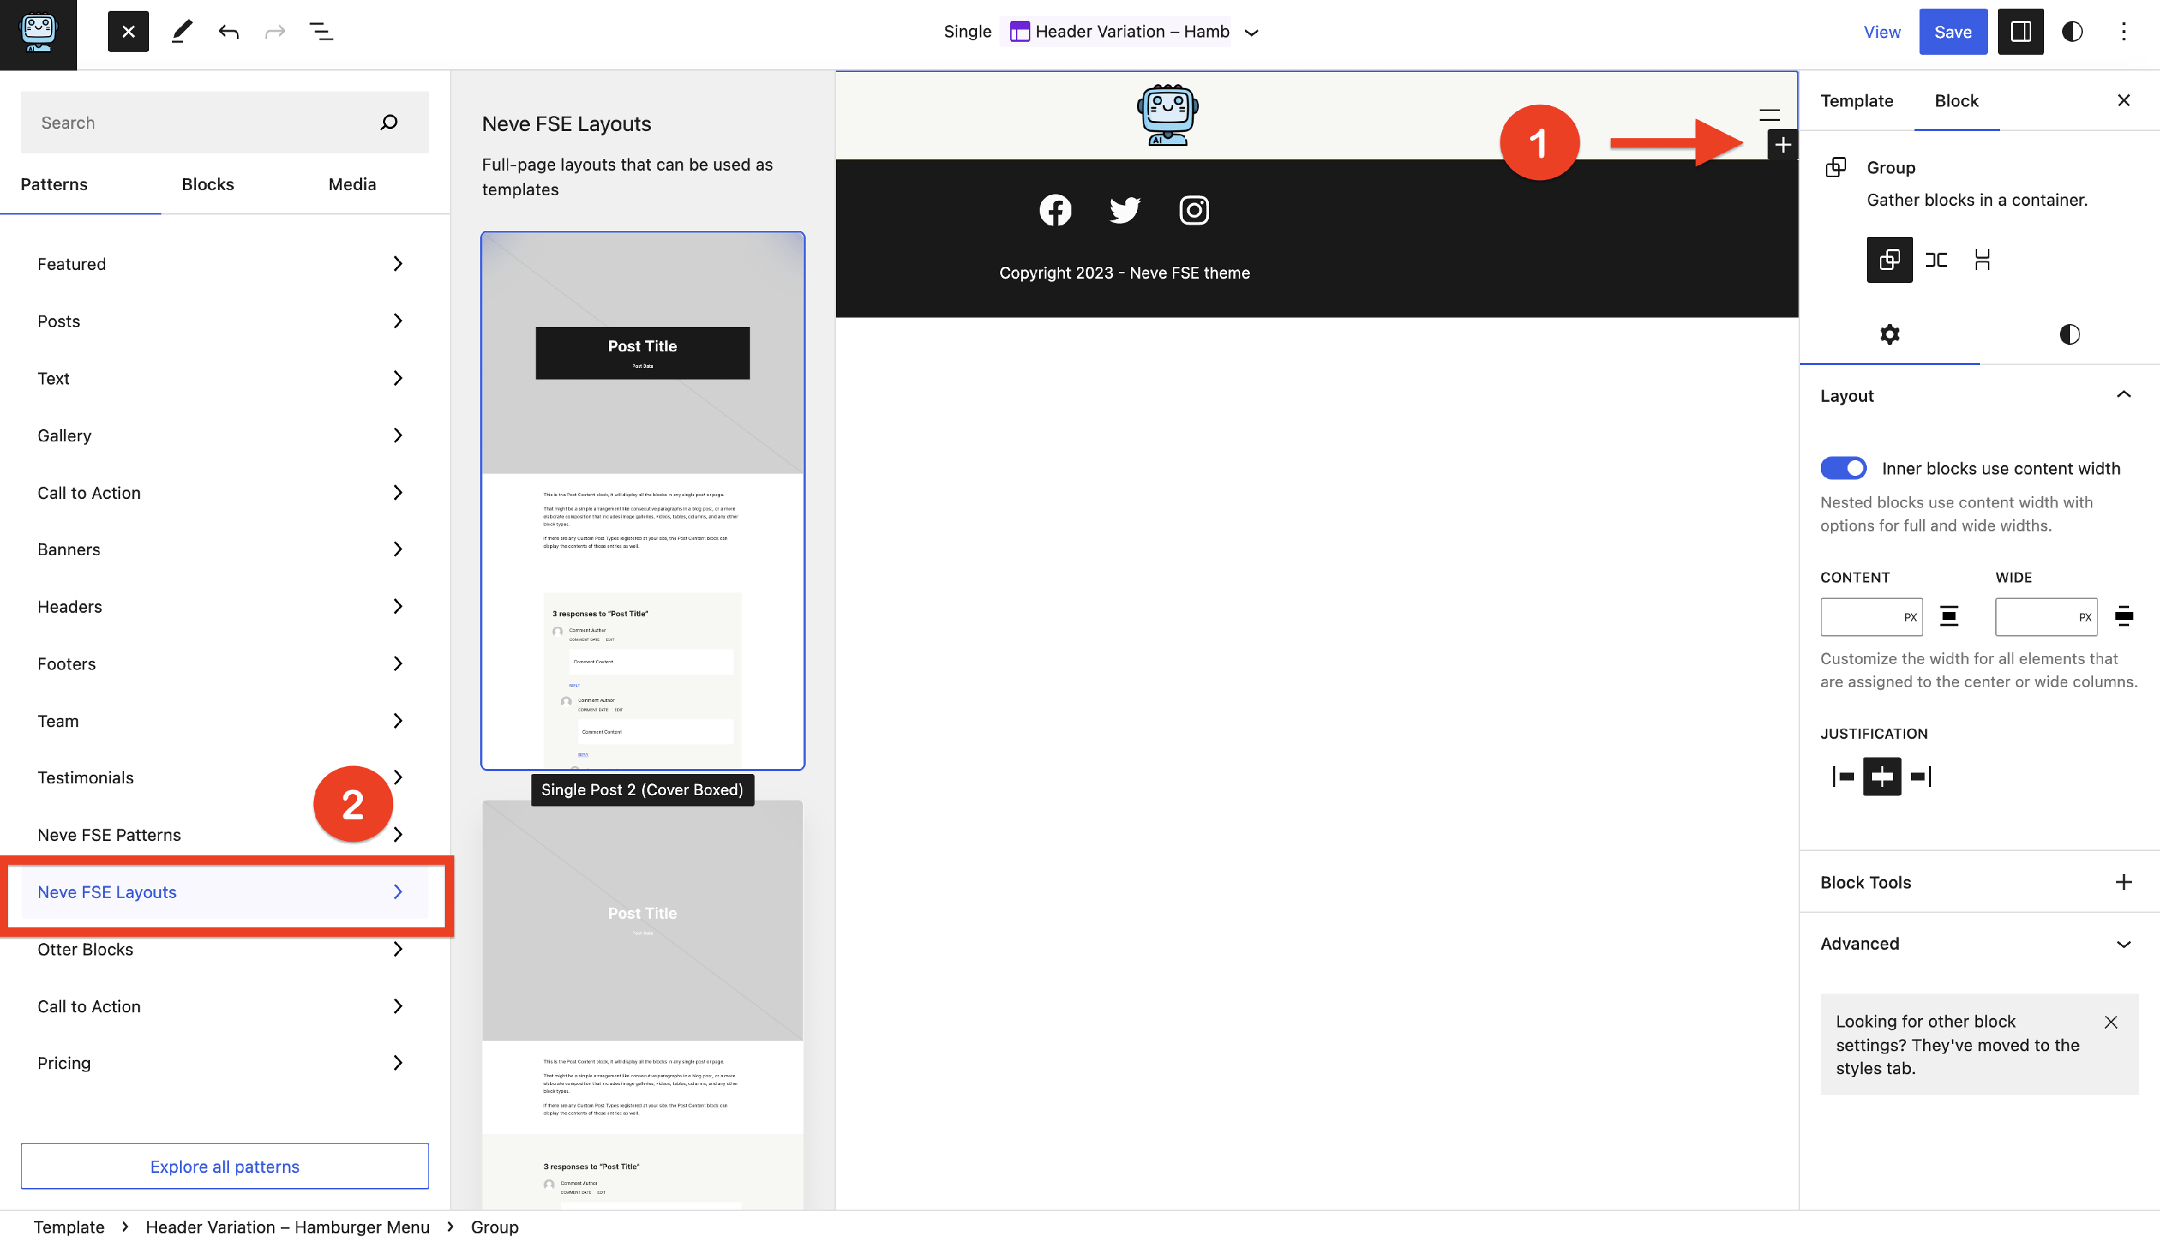Open the Header Variation template dropdown
Viewport: 2160px width, 1242px height.
[1251, 32]
